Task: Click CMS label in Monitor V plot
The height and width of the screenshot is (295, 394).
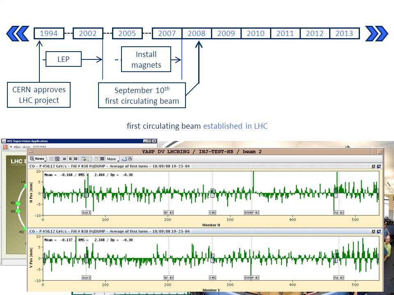Action: tap(213, 278)
